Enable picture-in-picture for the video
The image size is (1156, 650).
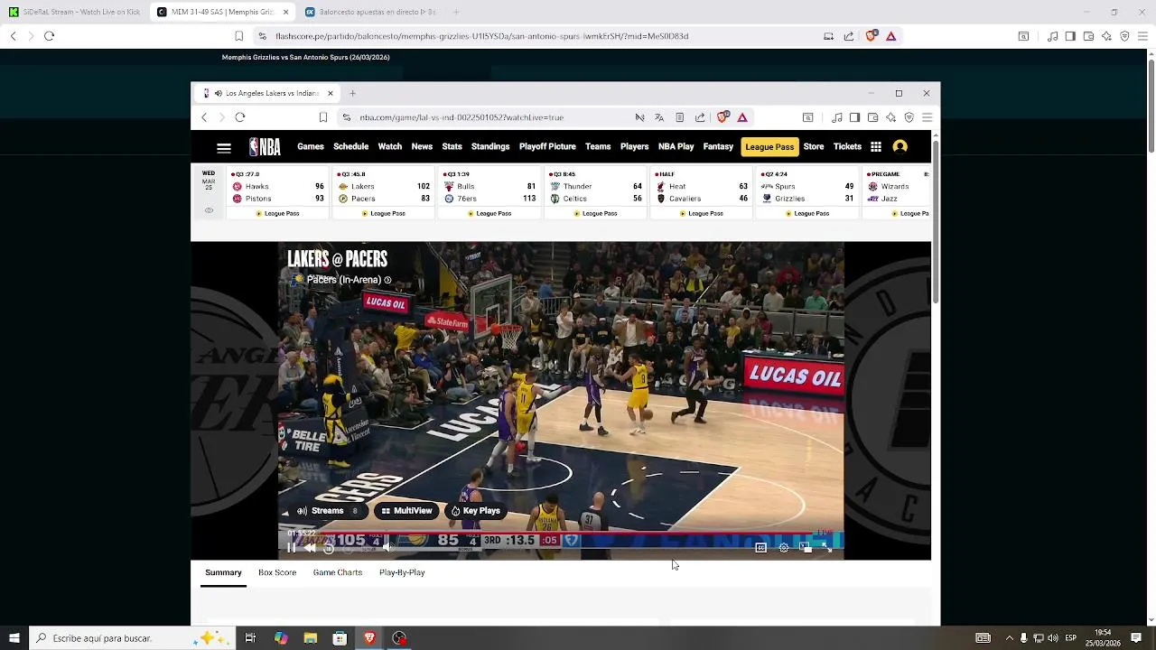tap(805, 548)
